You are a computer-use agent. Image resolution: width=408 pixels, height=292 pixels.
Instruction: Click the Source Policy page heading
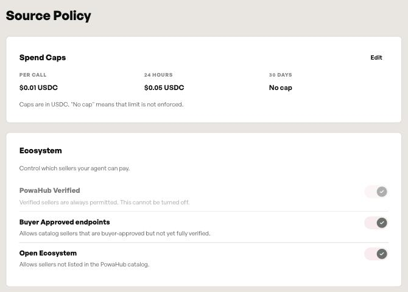pyautogui.click(x=48, y=16)
